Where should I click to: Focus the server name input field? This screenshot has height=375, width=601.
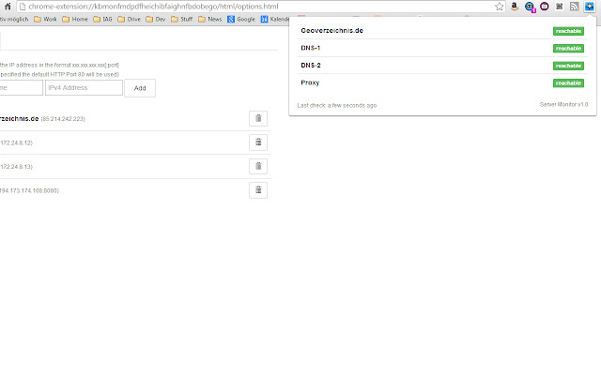pos(21,87)
